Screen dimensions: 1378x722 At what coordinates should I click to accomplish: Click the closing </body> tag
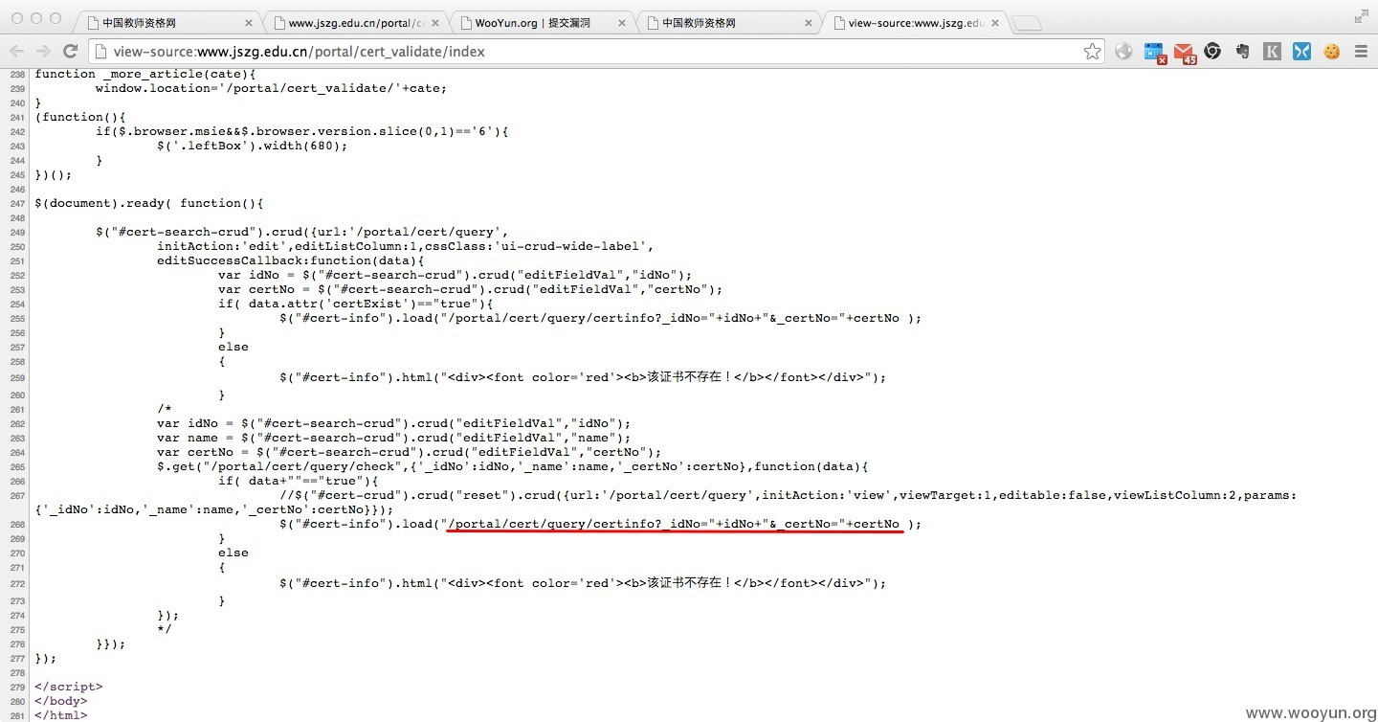60,701
